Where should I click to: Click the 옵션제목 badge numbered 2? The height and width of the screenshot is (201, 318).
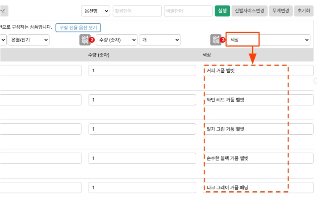pyautogui.click(x=86, y=40)
